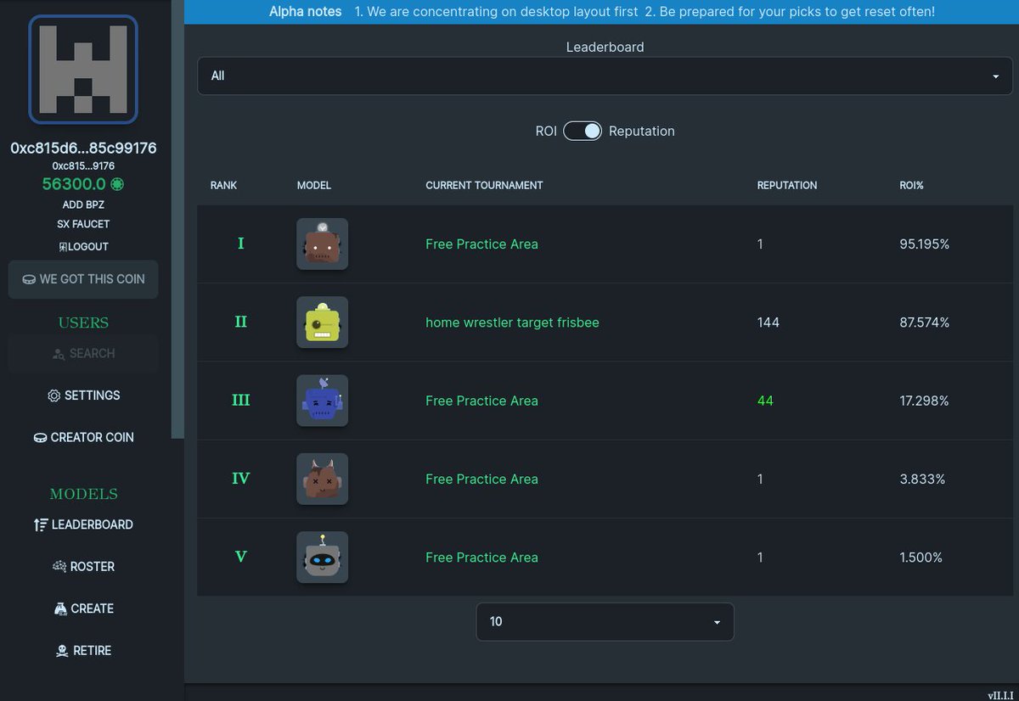Open the home wrestler target frisbee tournament link
Viewport: 1019px width, 701px height.
pyautogui.click(x=512, y=322)
